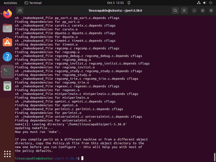Open the Trash from the dock

pos(7,86)
